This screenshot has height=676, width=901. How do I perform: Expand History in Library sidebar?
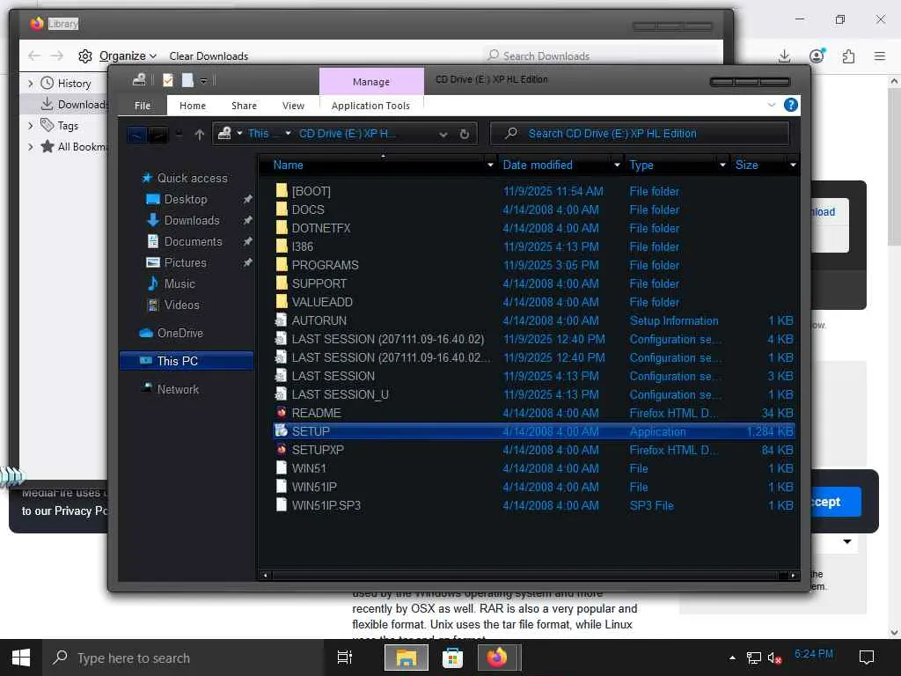[31, 84]
